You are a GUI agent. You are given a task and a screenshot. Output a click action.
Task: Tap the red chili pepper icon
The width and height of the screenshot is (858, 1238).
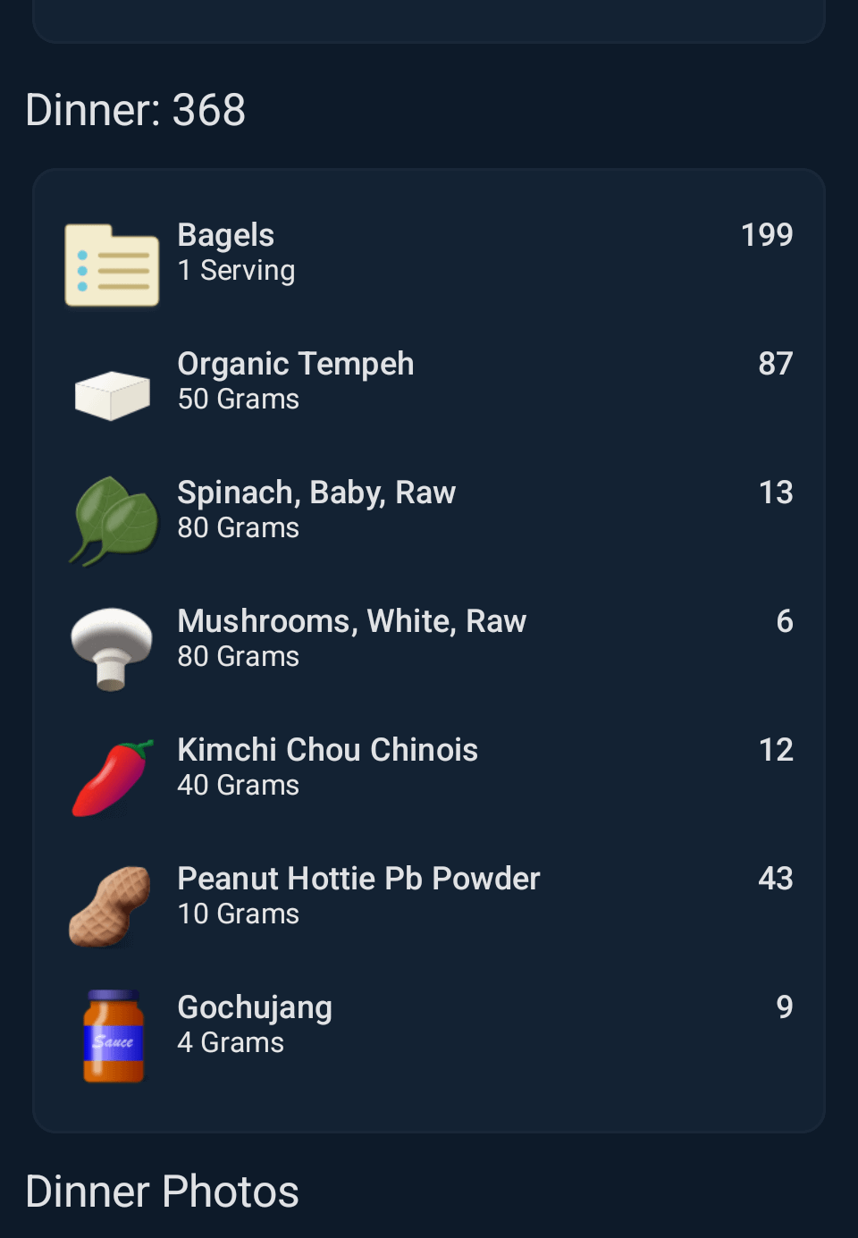click(113, 778)
